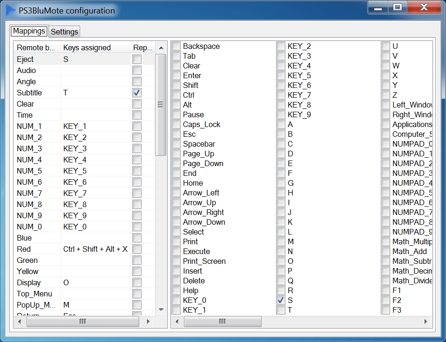Select the PopUp_M... row

pos(84,305)
